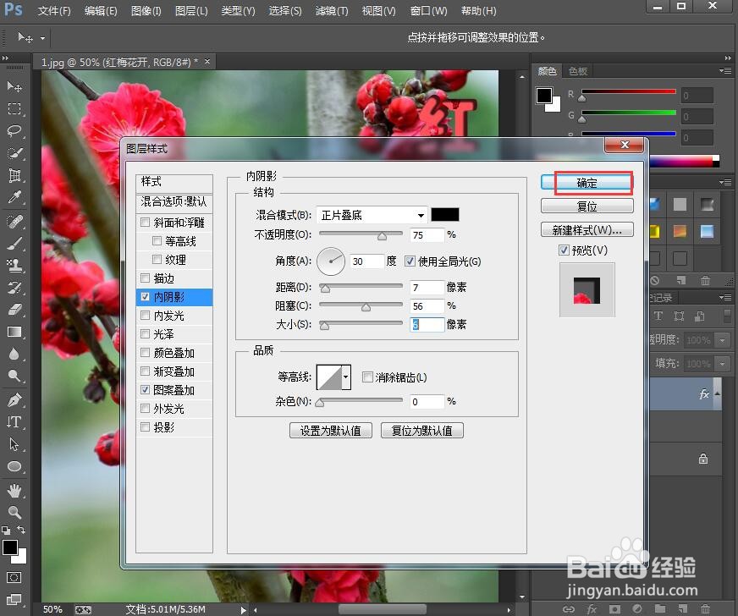Select the Ellipse shape tool
This screenshot has width=738, height=616.
pyautogui.click(x=14, y=466)
